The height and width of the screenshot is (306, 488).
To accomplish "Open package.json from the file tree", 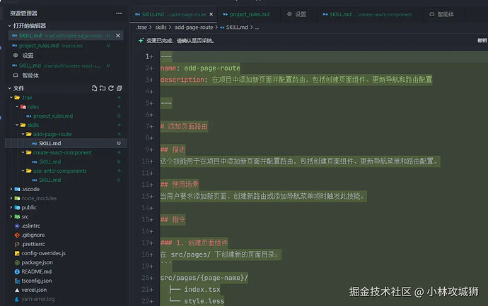I will tap(37, 262).
